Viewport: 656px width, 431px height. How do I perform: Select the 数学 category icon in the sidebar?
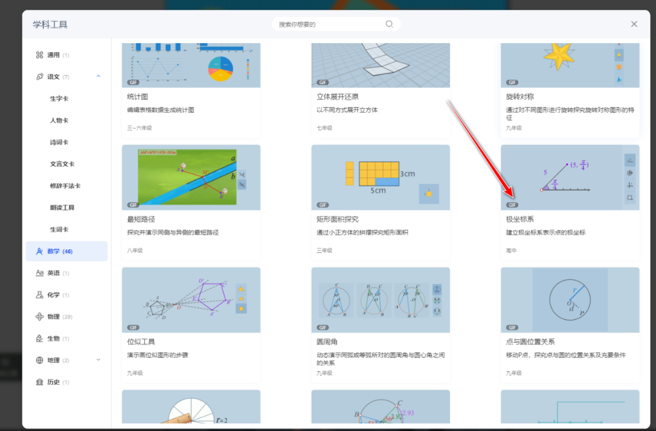[x=39, y=251]
